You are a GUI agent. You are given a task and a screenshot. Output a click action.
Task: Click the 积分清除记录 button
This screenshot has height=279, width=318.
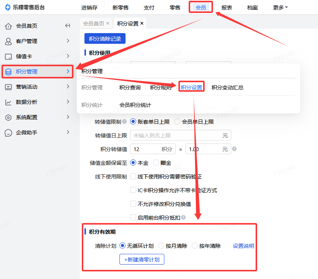[x=105, y=38]
